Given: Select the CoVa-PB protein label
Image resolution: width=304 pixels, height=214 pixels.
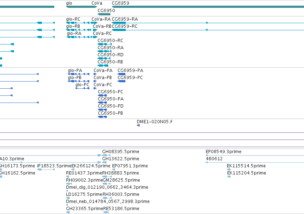Looking at the screenshot, I should [x=103, y=78].
